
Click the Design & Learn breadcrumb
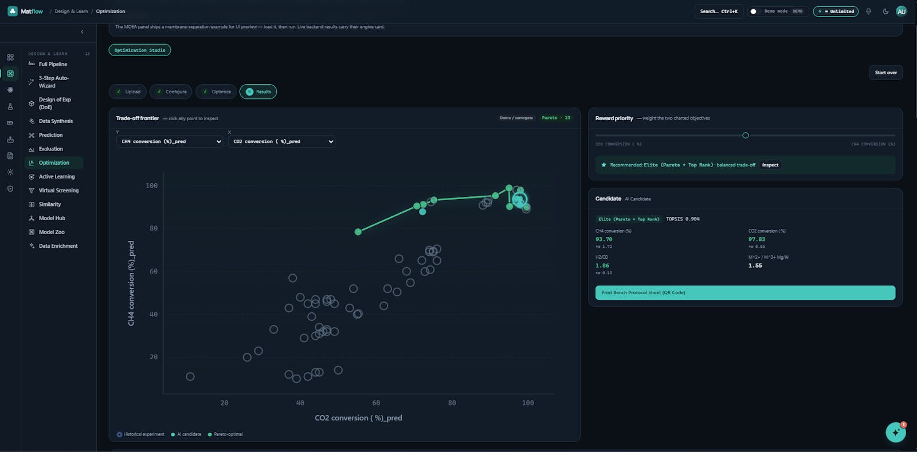71,11
